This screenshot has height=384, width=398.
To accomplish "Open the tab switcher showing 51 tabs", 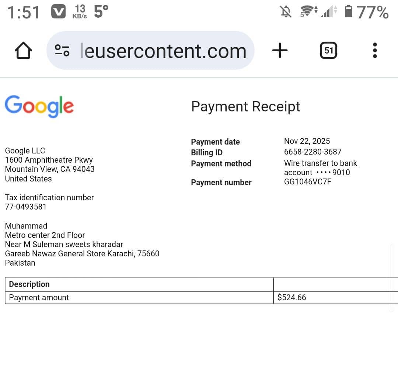I will [328, 50].
